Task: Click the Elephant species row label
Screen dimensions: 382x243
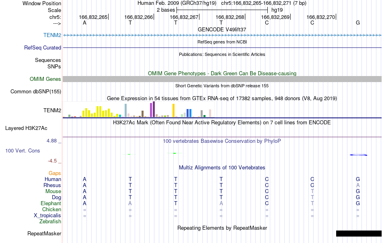Action: [51, 203]
